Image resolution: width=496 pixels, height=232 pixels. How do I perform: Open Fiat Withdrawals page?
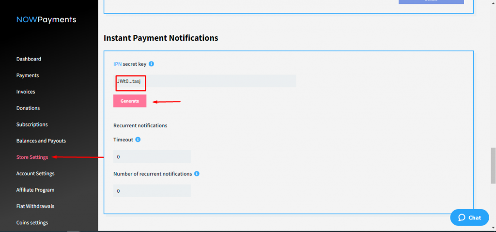click(35, 206)
